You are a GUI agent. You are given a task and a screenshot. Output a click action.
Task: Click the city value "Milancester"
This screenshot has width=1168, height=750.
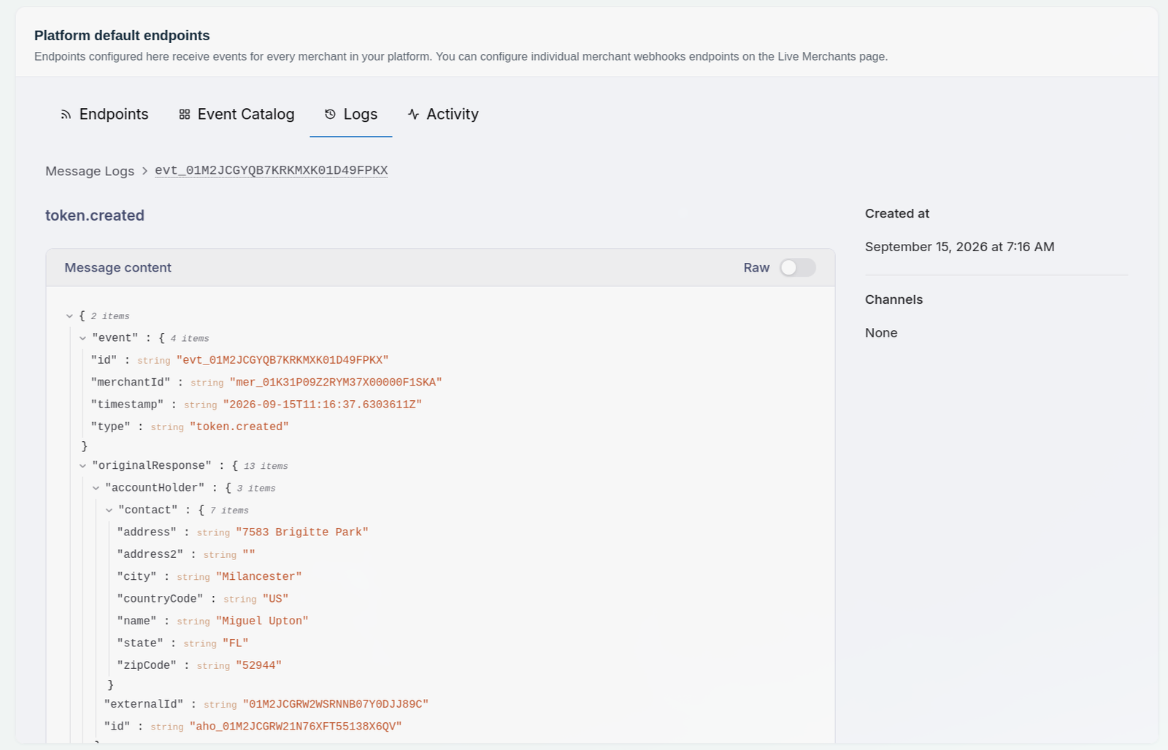[259, 577]
